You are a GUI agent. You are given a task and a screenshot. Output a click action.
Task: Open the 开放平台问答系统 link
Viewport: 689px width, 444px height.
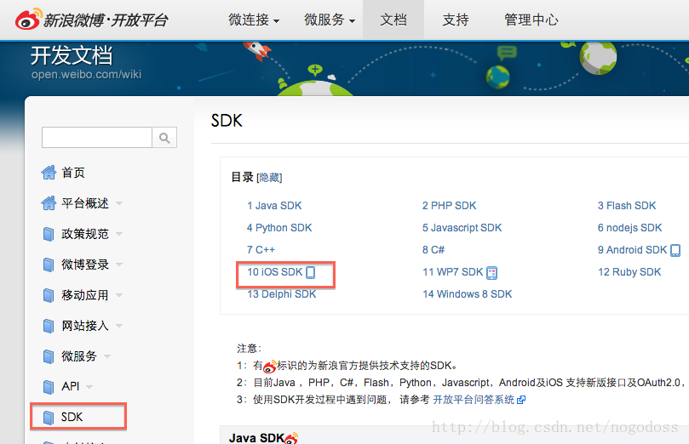click(474, 400)
